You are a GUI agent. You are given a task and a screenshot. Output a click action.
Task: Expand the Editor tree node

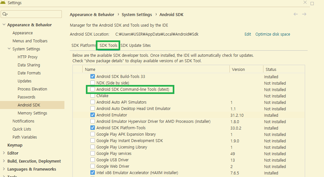pos(4,153)
